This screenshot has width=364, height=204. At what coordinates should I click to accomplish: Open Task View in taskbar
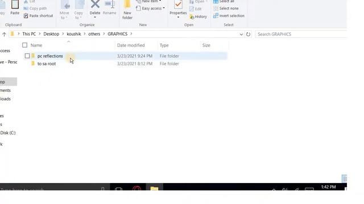[118, 189]
